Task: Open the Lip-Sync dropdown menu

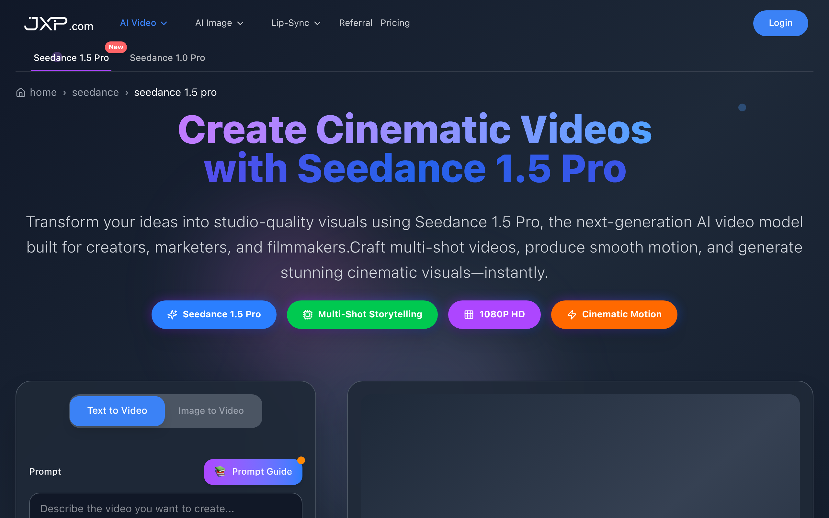Action: [296, 23]
